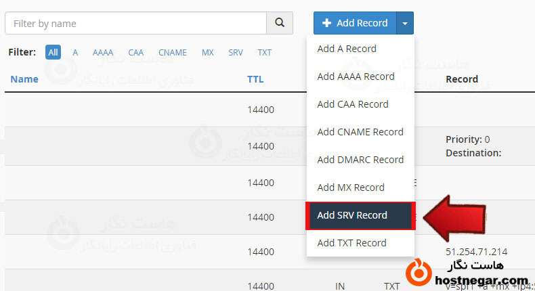This screenshot has height=291, width=535.
Task: Click the highlighted Add SRV Record
Action: (352, 215)
